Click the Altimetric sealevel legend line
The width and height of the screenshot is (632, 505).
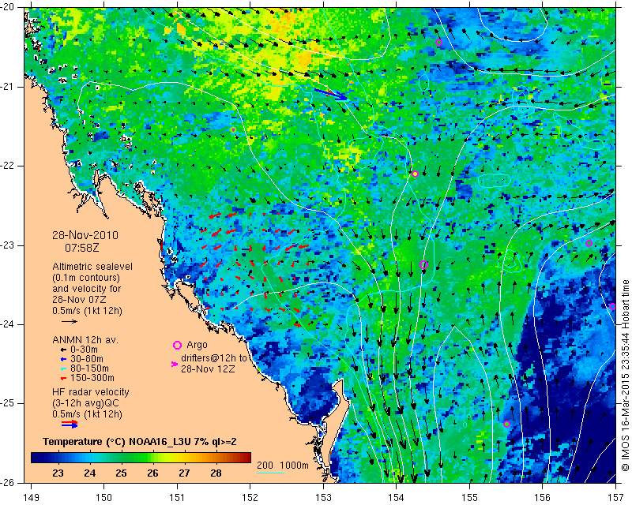(x=92, y=267)
